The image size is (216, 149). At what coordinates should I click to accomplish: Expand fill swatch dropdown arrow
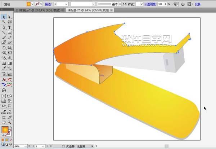[32, 4]
